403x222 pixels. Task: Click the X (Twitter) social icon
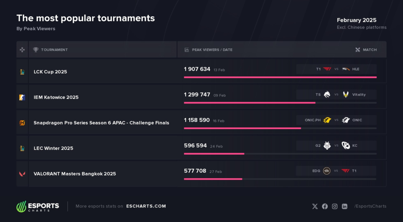[x=315, y=206]
